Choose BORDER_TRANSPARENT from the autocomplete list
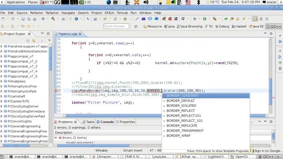 (x=206, y=131)
